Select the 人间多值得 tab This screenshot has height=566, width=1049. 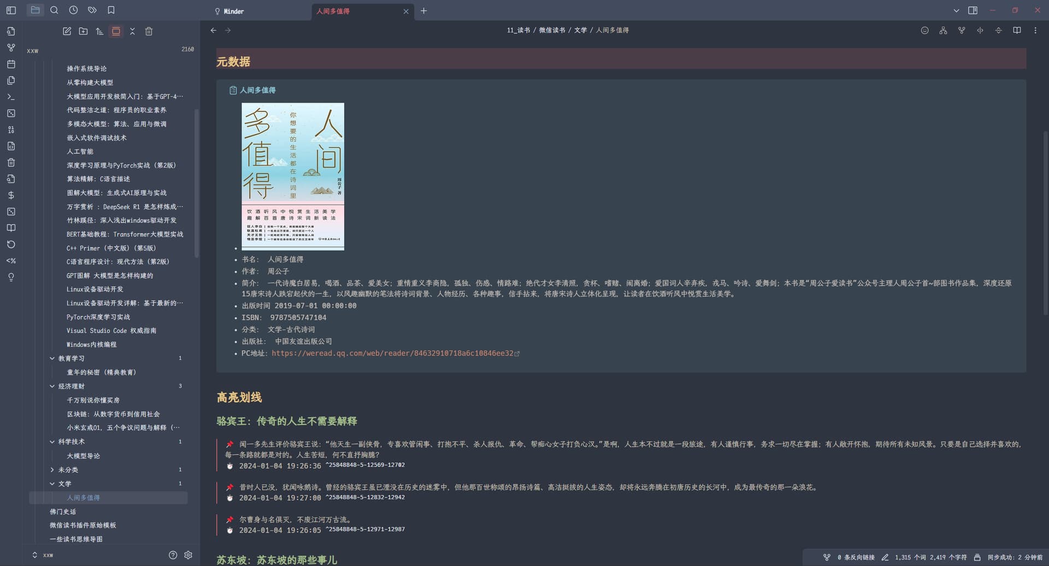[333, 11]
